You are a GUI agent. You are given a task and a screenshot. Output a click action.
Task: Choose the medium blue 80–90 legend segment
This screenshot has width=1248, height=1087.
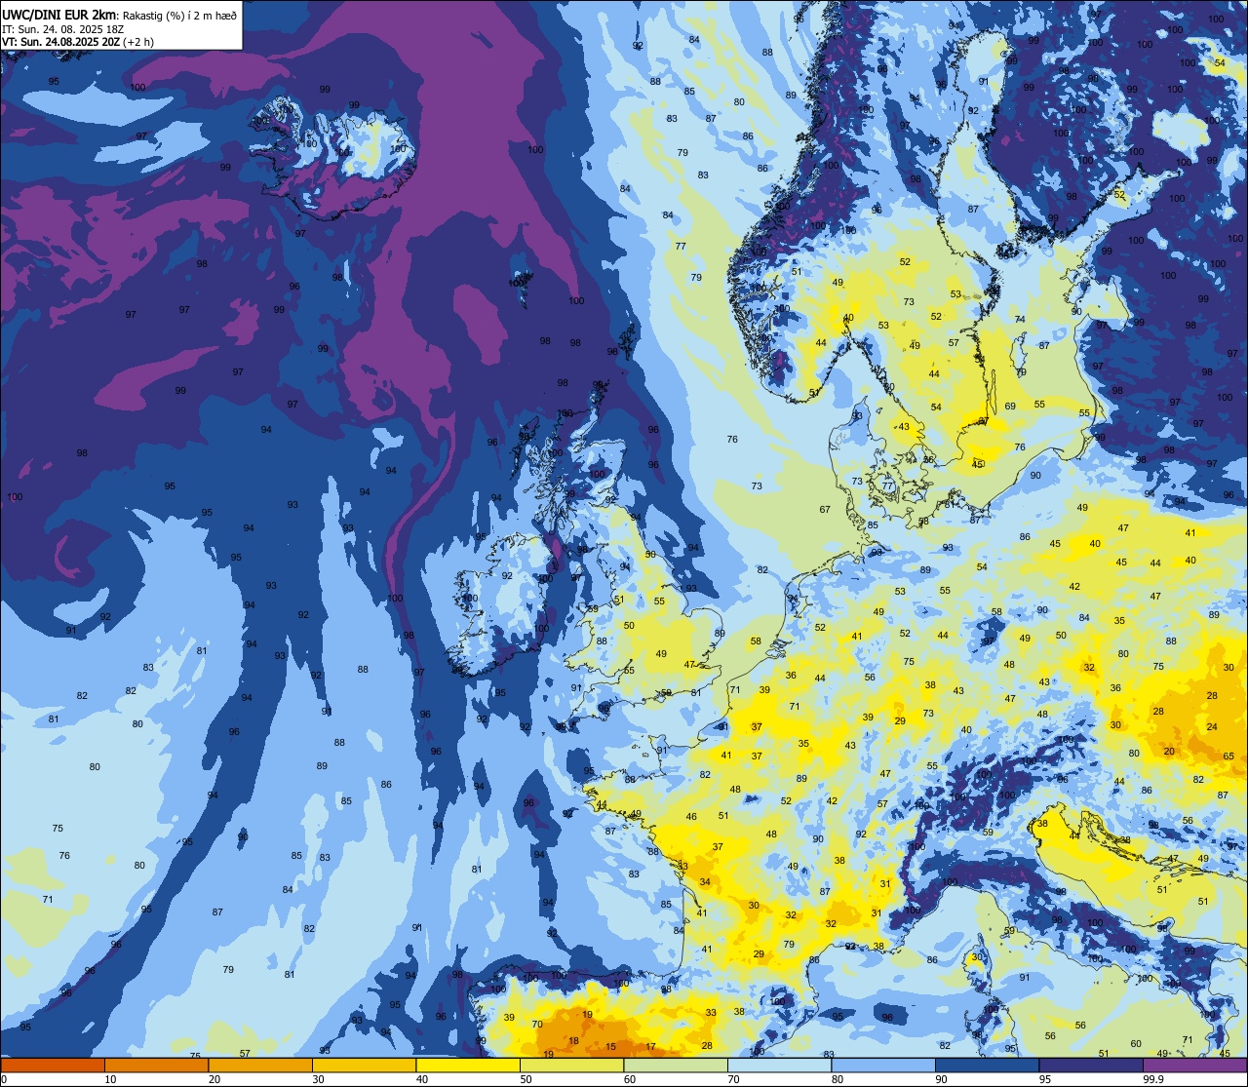[883, 1065]
